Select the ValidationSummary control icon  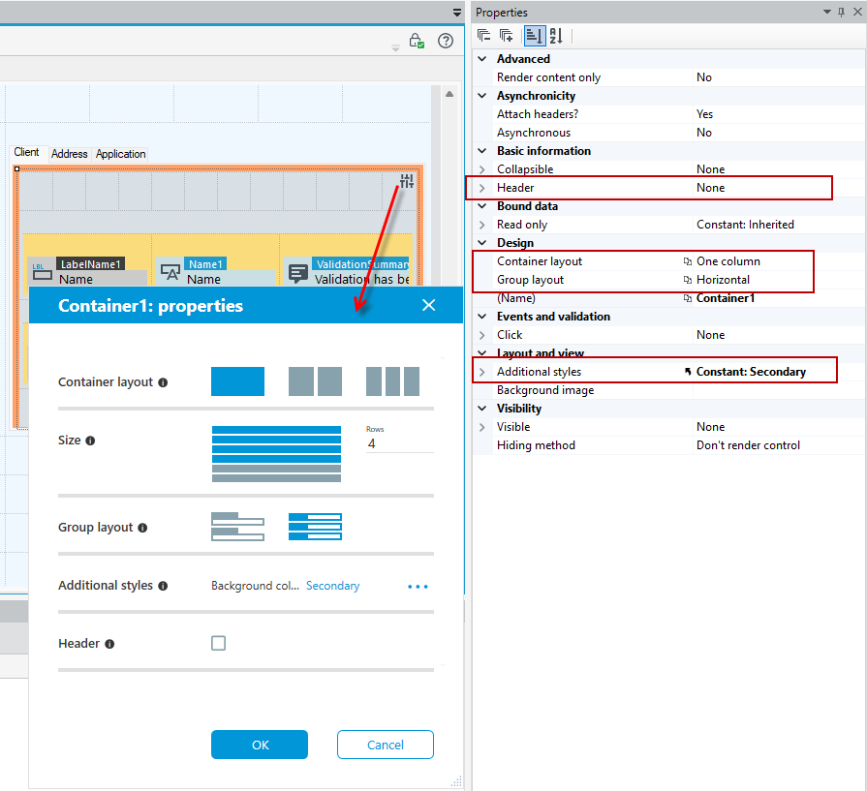(298, 272)
